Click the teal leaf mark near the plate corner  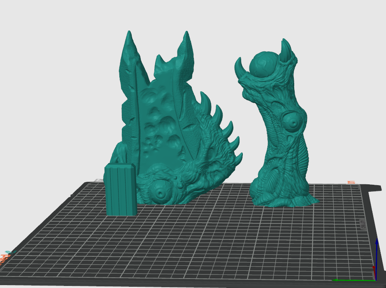point(10,251)
